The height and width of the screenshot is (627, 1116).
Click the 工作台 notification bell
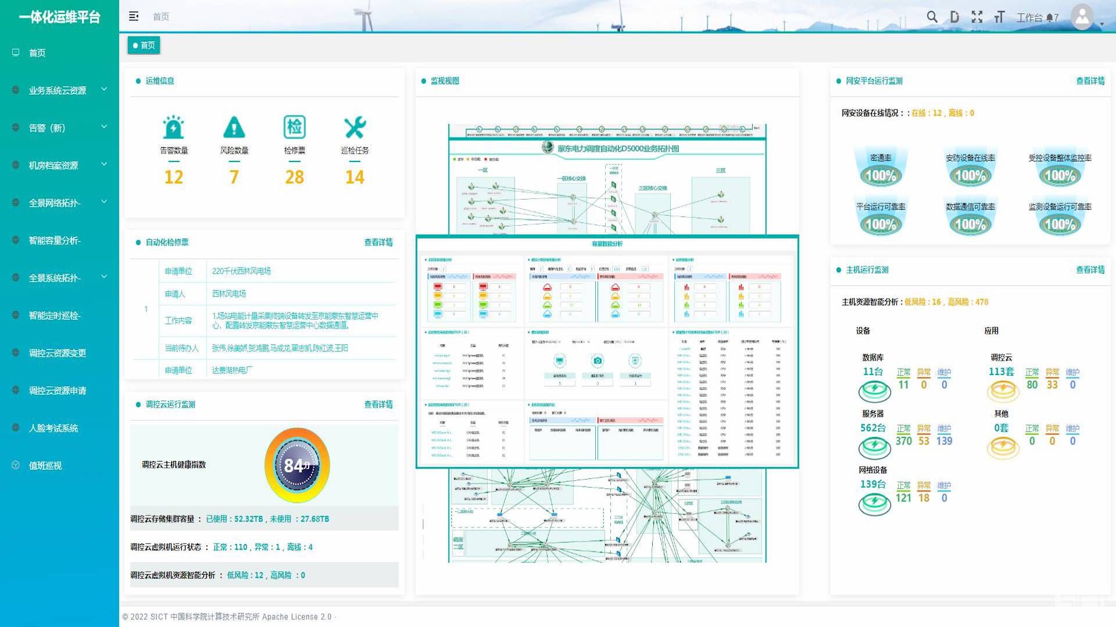coord(1050,17)
